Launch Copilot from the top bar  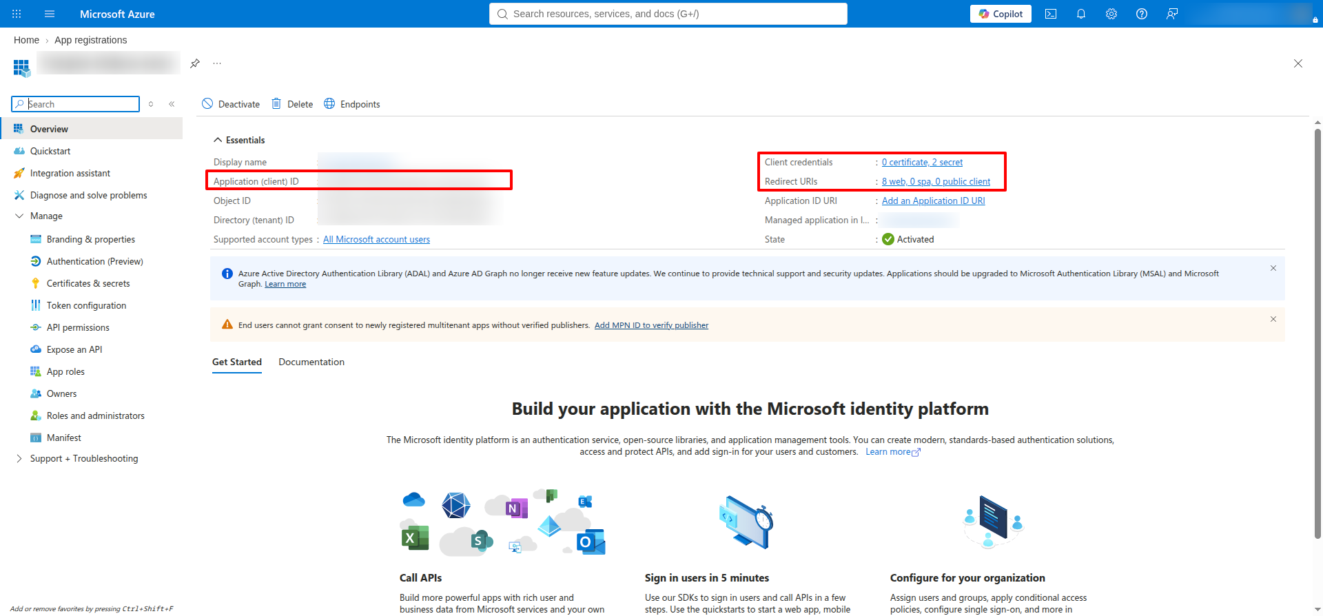pos(1001,14)
